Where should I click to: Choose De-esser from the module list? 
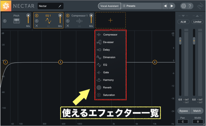110,42
